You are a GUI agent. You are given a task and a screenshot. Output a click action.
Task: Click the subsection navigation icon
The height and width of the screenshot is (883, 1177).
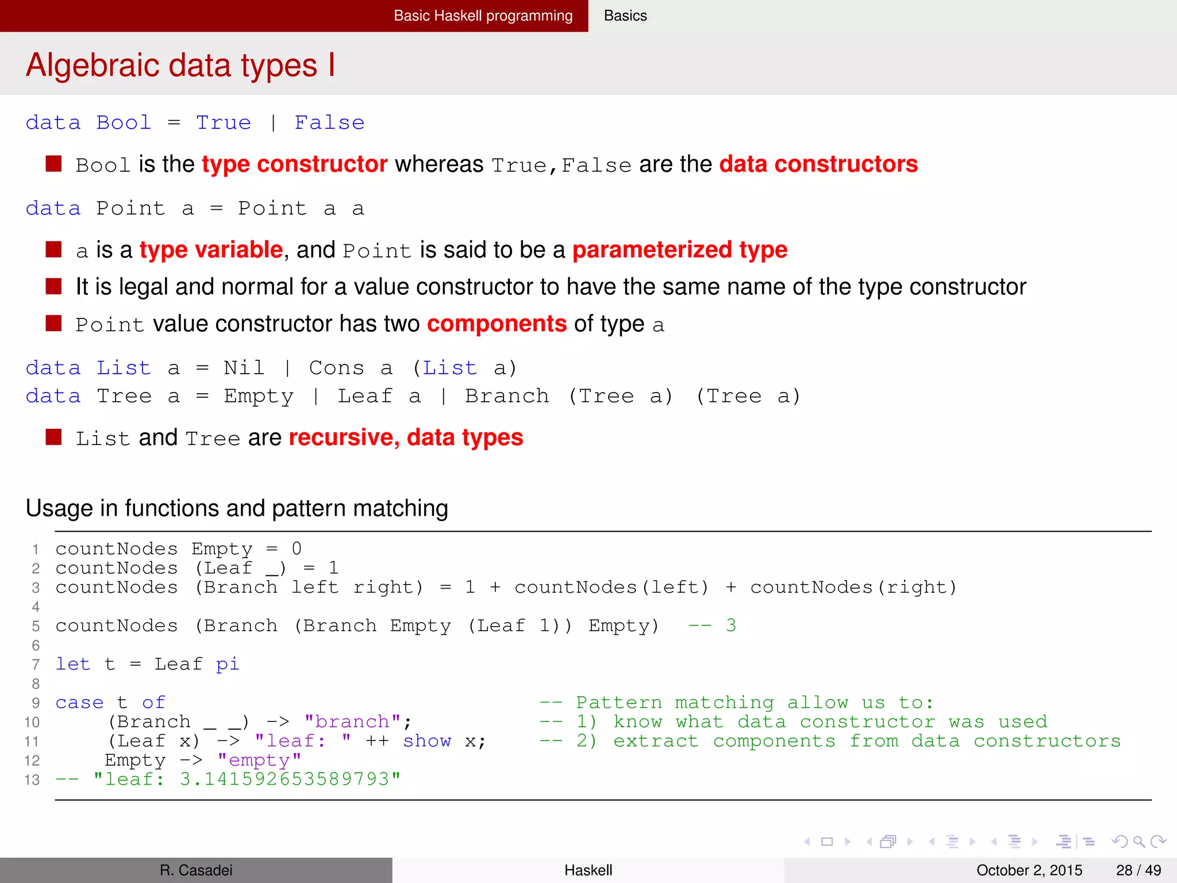pyautogui.click(x=952, y=842)
